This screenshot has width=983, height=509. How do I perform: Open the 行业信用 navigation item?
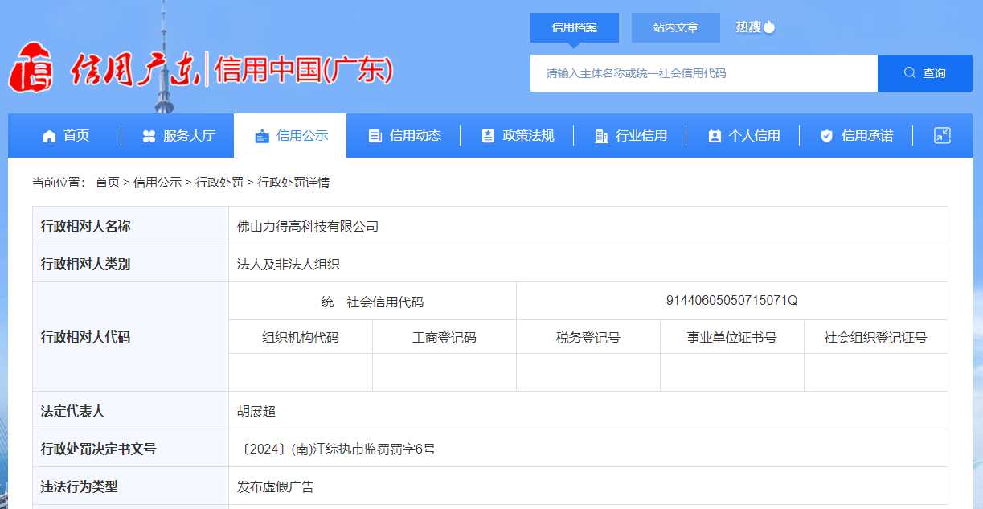click(x=630, y=136)
